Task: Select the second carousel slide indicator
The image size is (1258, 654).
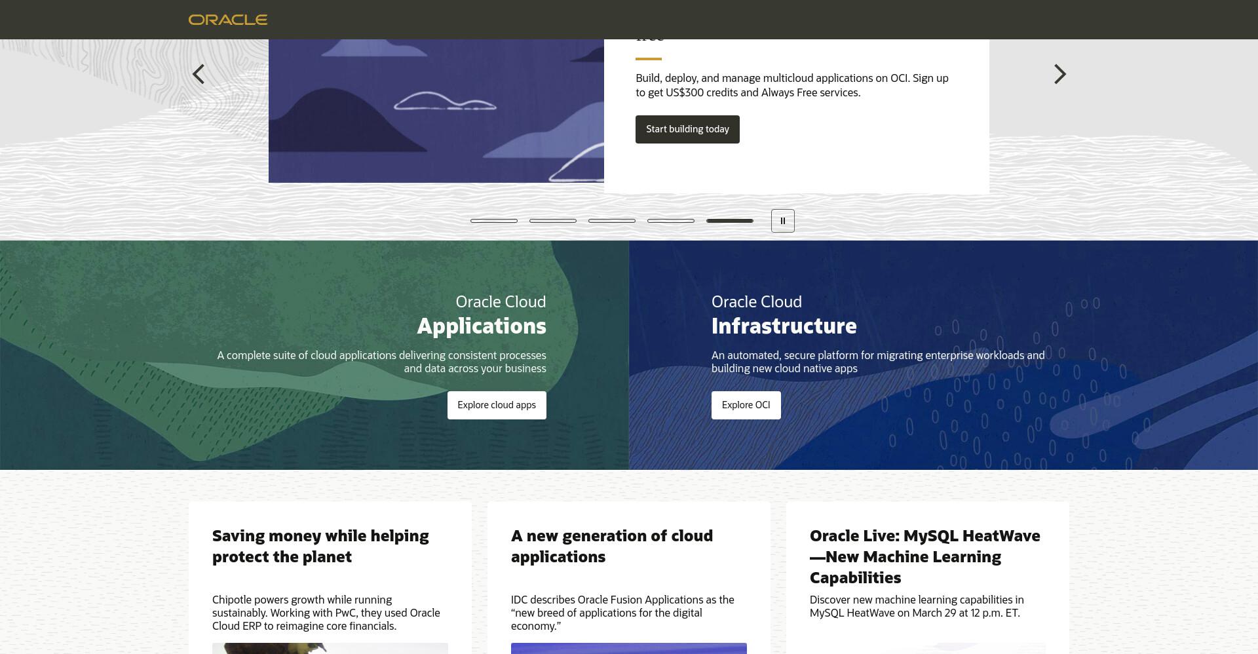Action: tap(553, 221)
